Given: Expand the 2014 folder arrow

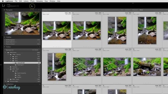Looking at the screenshot, I should 10,57.
